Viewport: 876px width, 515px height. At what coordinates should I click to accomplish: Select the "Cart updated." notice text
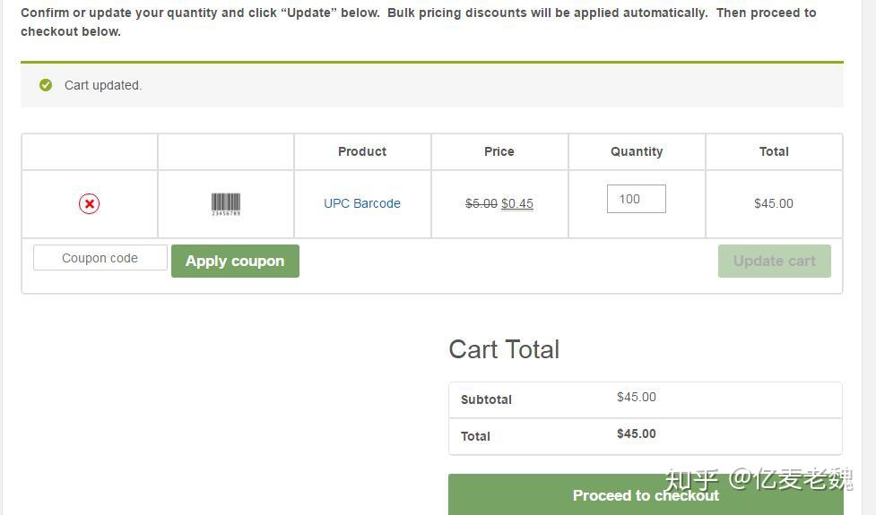pyautogui.click(x=103, y=85)
